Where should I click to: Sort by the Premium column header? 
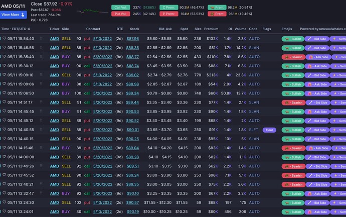pyautogui.click(x=211, y=29)
